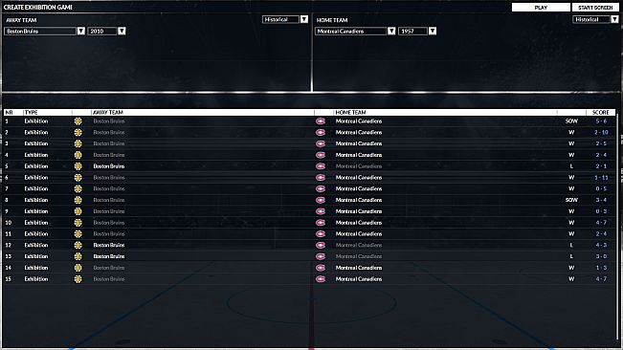Click Canadiens logo in game 6 row
This screenshot has width=623, height=350.
point(321,177)
